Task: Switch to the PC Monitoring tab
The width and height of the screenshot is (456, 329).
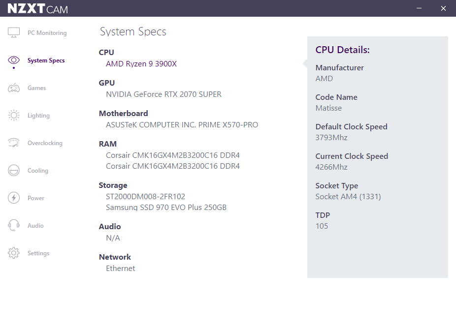Action: coord(47,33)
